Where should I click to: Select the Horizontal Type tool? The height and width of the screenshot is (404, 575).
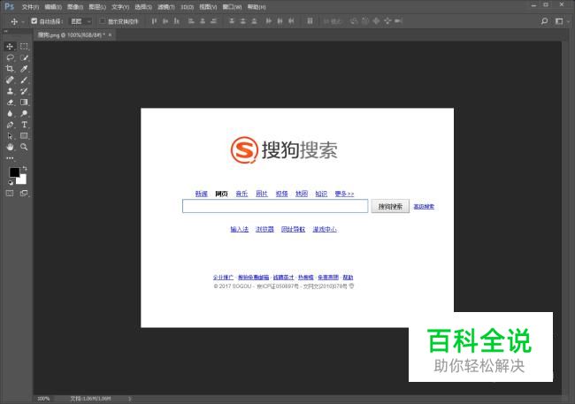24,125
